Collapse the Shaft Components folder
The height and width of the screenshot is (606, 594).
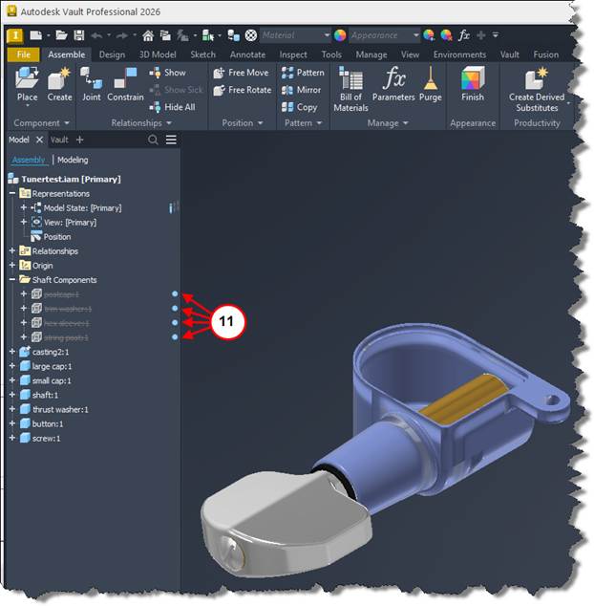tap(12, 279)
